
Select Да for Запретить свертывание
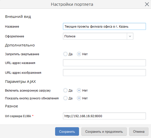point(65,54)
